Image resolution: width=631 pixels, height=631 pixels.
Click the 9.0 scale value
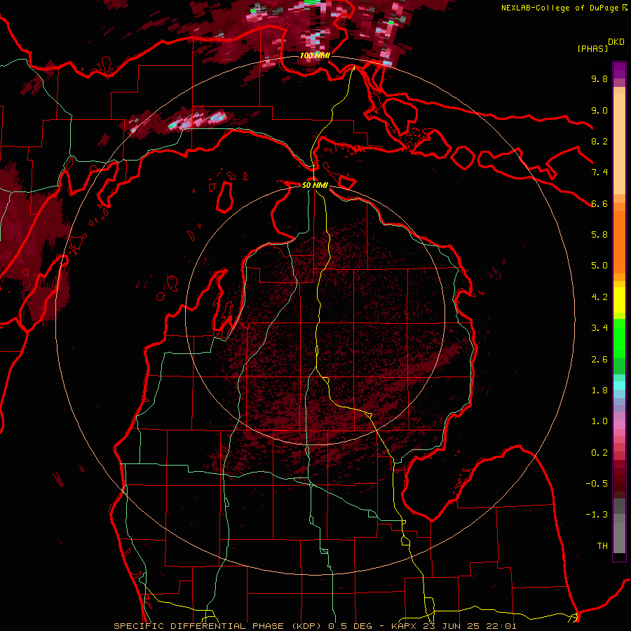pos(599,110)
